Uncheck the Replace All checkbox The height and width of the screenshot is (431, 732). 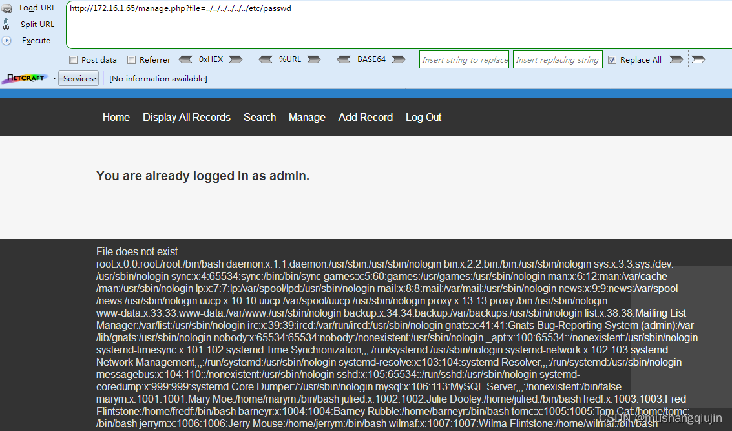coord(612,59)
